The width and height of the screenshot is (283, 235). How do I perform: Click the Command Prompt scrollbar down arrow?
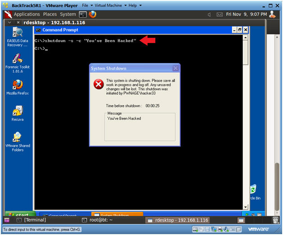[245, 207]
